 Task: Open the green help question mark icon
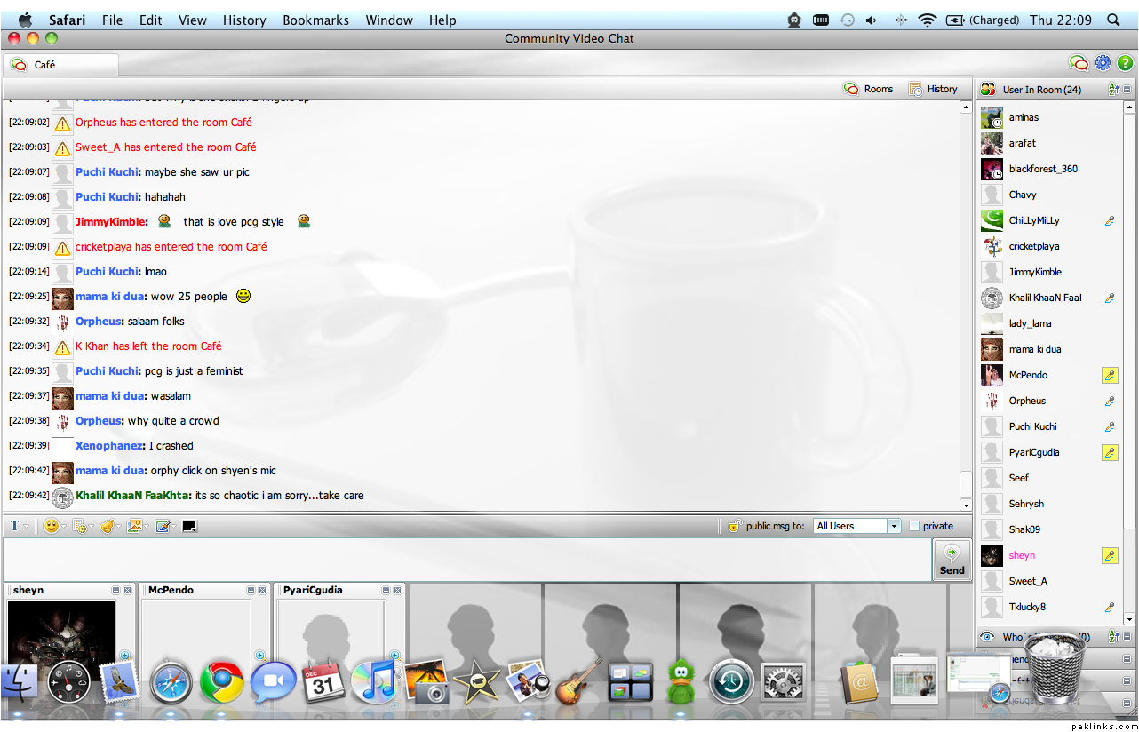point(1125,63)
